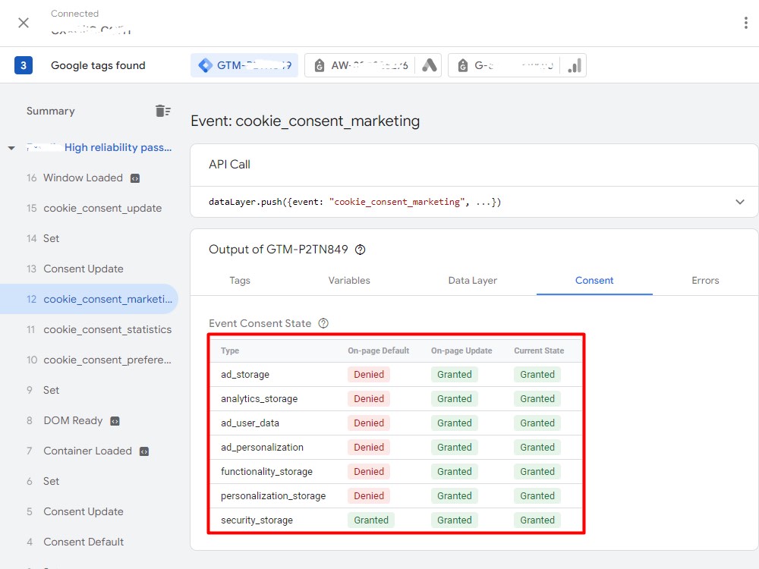Open help icon next to Output of GTM-P2TN849

coord(360,250)
